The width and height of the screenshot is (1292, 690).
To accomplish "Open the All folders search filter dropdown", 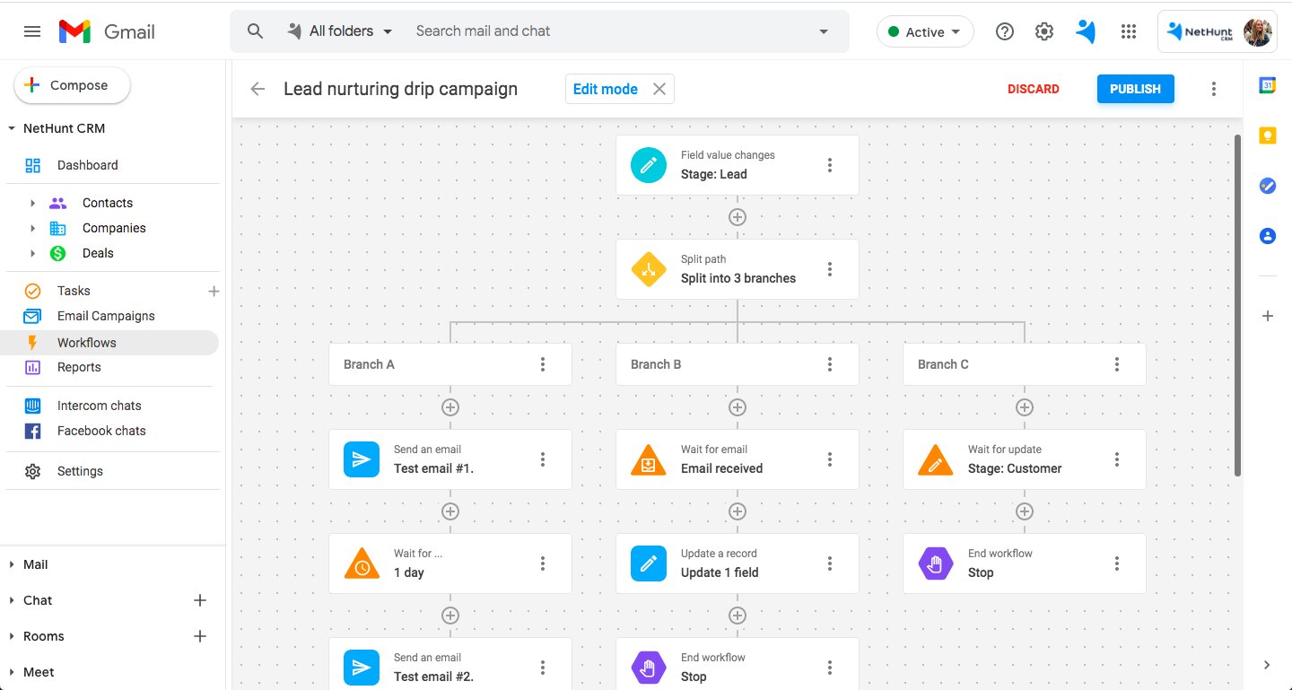I will coord(341,31).
